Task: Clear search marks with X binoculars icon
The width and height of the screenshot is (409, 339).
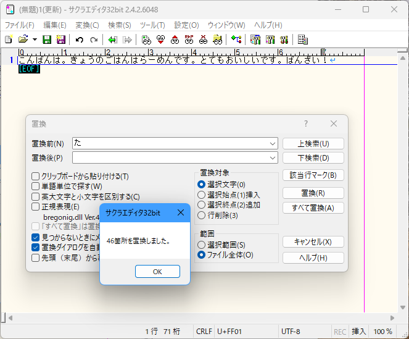Action: [203, 40]
